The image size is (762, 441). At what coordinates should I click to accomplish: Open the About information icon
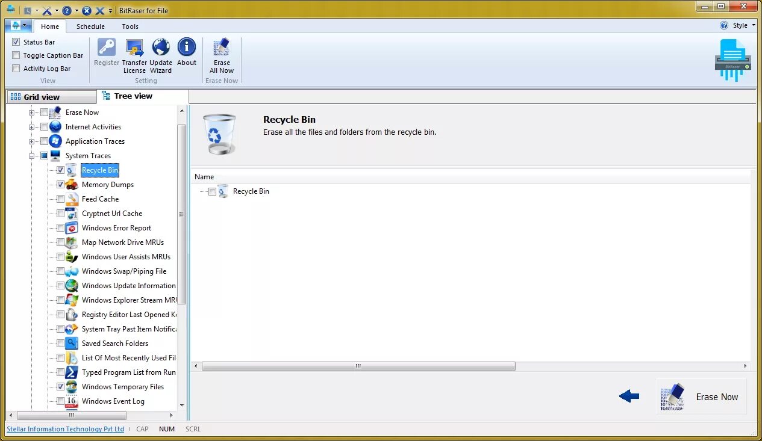click(187, 48)
